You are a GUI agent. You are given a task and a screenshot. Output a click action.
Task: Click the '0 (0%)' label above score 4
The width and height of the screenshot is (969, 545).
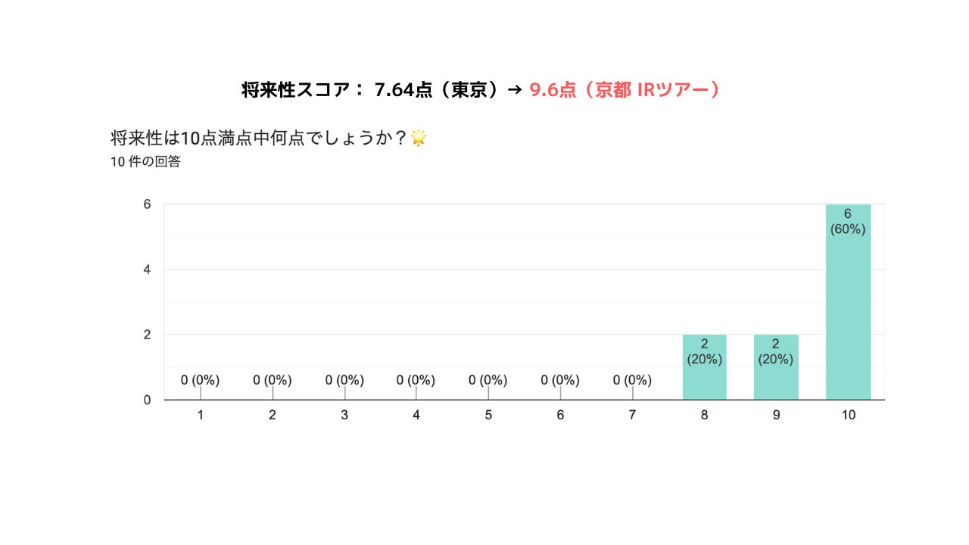pyautogui.click(x=416, y=380)
